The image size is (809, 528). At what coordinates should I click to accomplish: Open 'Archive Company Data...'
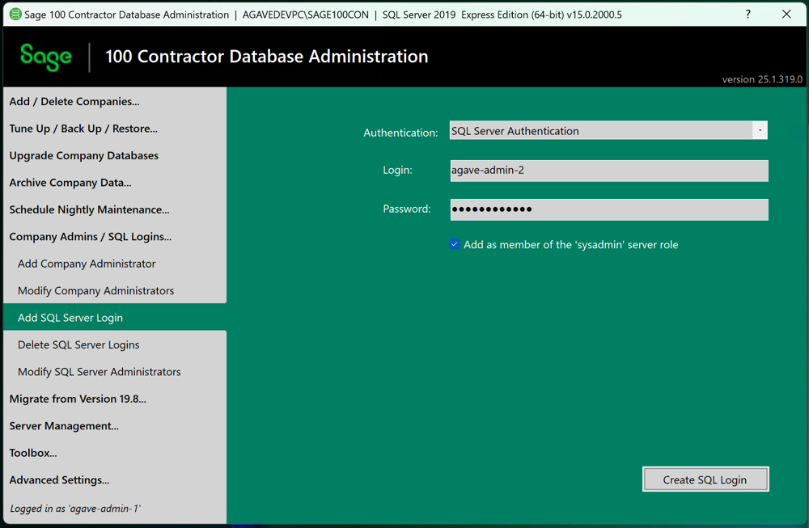click(x=70, y=182)
